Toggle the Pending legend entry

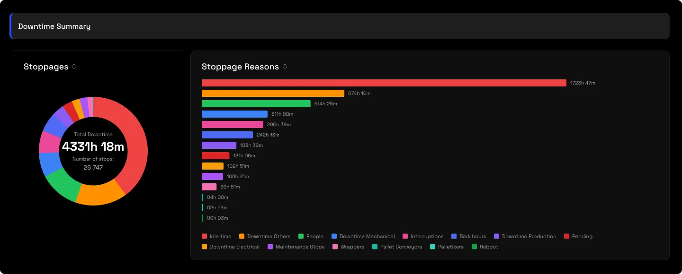click(578, 236)
